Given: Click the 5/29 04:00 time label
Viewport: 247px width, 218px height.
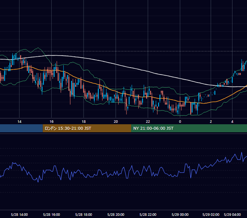Looking at the screenshot, I should (232, 214).
